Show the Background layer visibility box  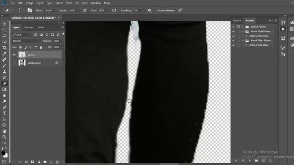(14, 63)
